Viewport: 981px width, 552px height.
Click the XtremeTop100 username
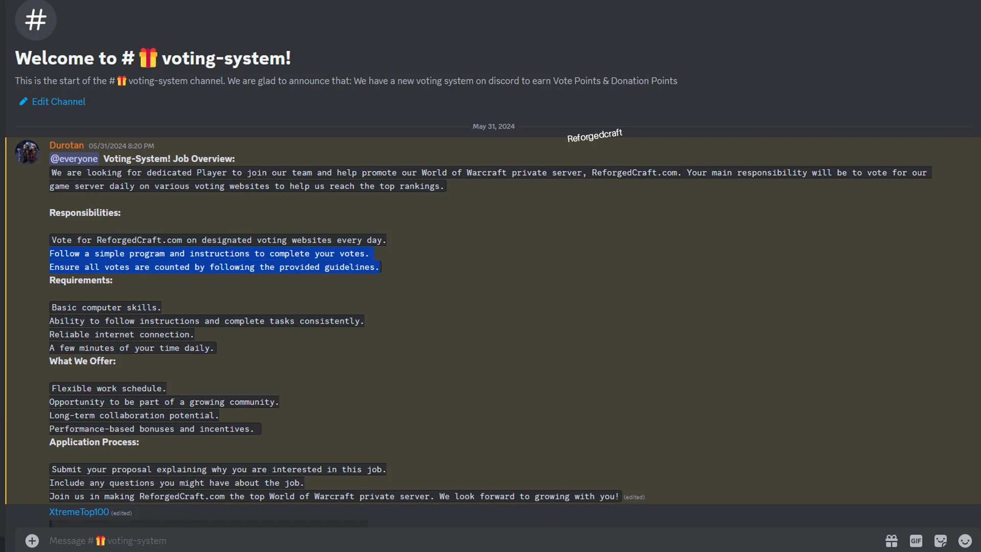79,512
